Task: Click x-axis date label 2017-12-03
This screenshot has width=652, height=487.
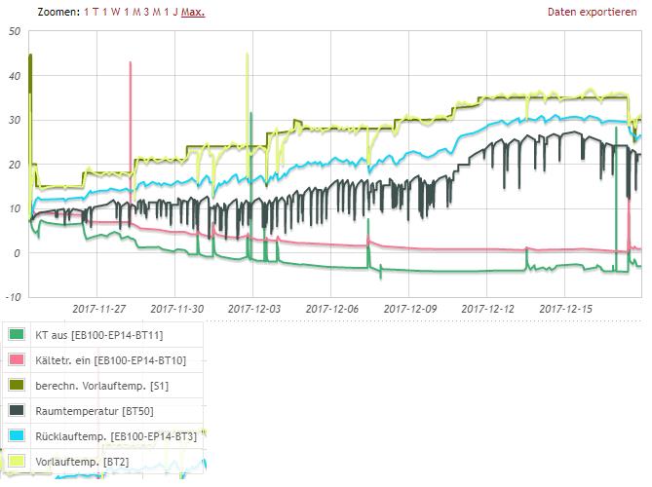Action: tap(254, 309)
